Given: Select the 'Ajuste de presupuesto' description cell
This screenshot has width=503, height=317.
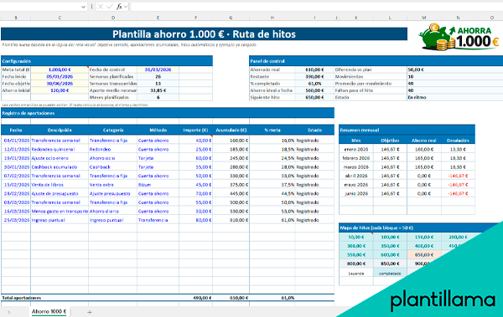Looking at the screenshot, I should (x=60, y=194).
